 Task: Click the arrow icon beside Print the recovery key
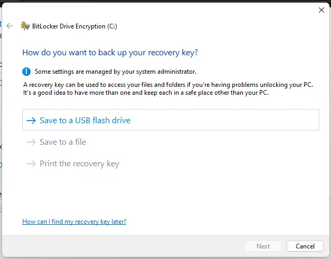[31, 164]
